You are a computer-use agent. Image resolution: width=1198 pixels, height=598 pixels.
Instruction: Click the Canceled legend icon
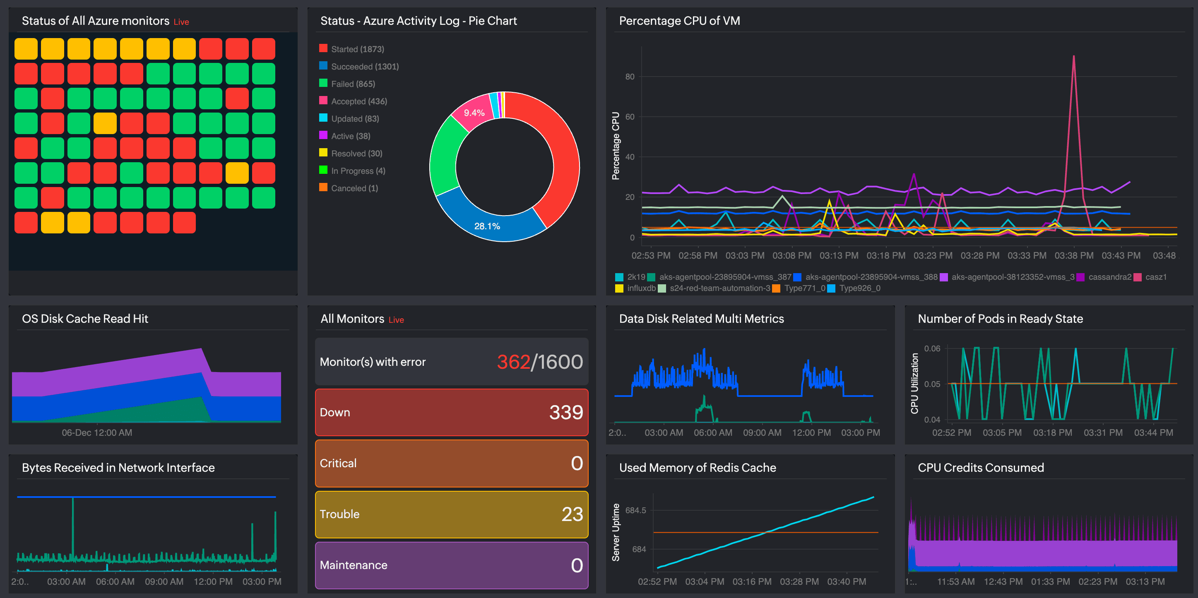pyautogui.click(x=324, y=188)
